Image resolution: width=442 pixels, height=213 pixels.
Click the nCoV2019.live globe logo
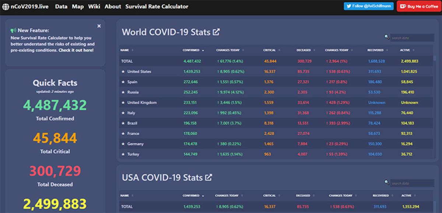coord(6,7)
